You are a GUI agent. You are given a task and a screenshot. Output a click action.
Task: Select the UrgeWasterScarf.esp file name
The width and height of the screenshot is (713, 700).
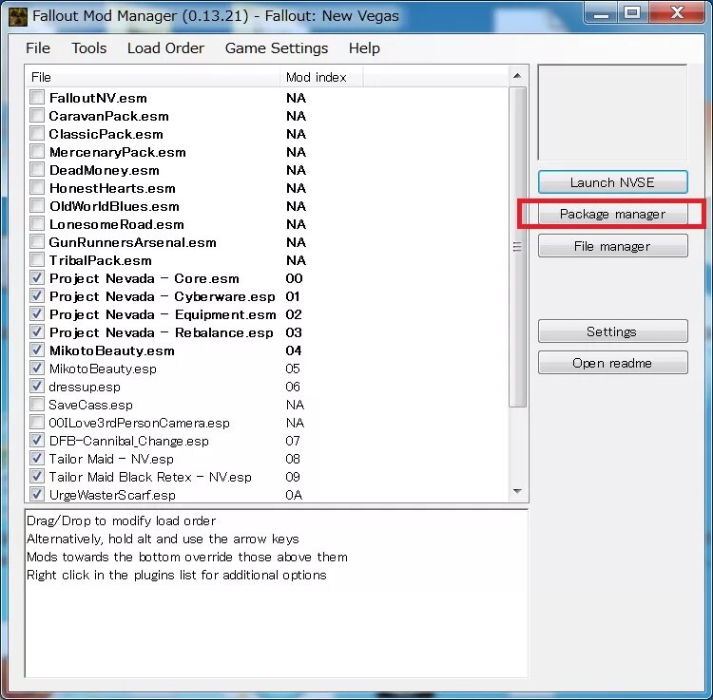(112, 495)
